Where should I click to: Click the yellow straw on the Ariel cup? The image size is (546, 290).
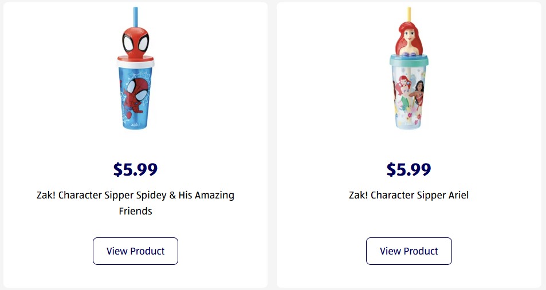point(409,14)
